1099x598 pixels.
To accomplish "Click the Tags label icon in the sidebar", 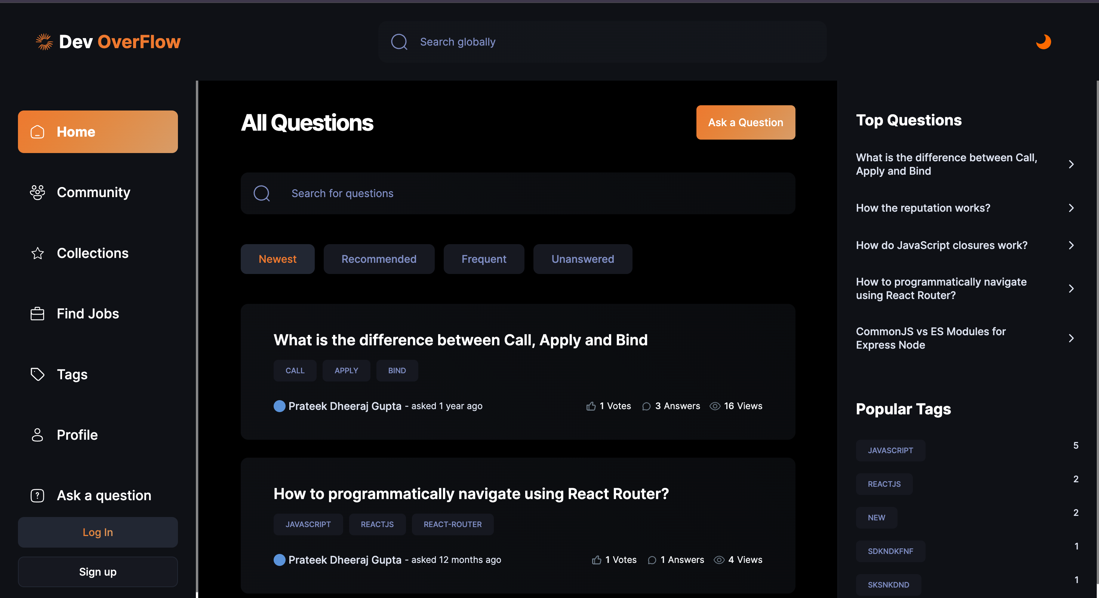I will coord(37,374).
